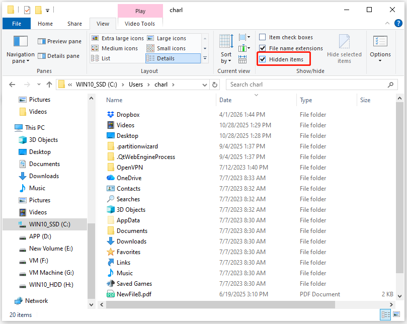Select the Searches folder icon
Image resolution: width=407 pixels, height=324 pixels.
[111, 199]
